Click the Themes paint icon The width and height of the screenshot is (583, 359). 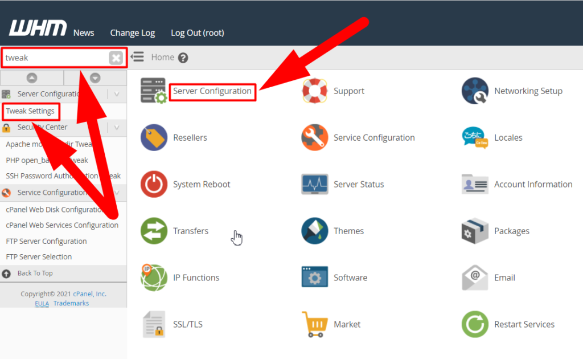[x=314, y=231]
